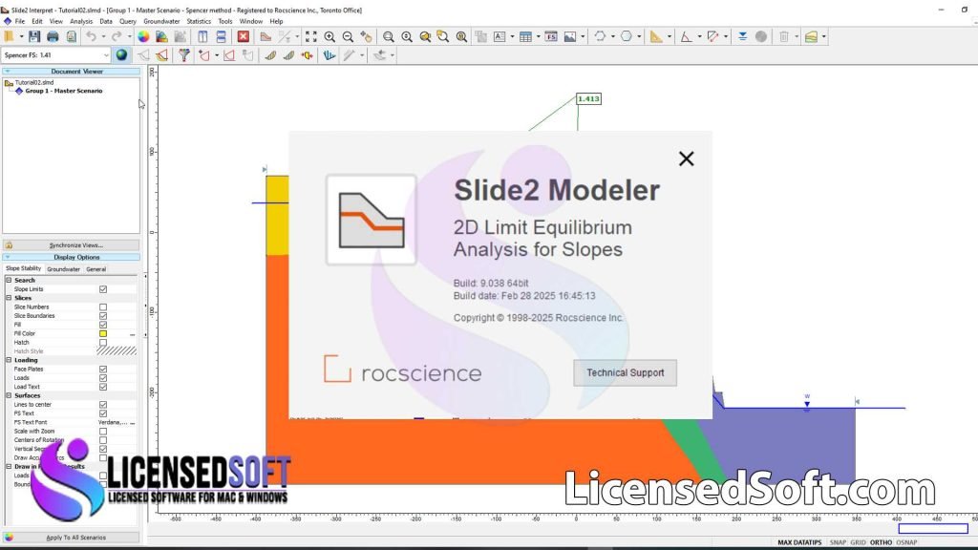978x550 pixels.
Task: Click the show slices leaf icon
Action: [x=270, y=55]
